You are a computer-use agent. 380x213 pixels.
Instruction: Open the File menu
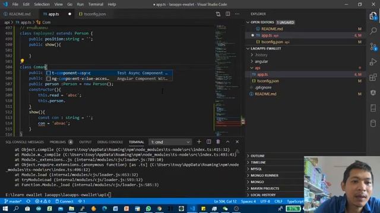pos(15,4)
